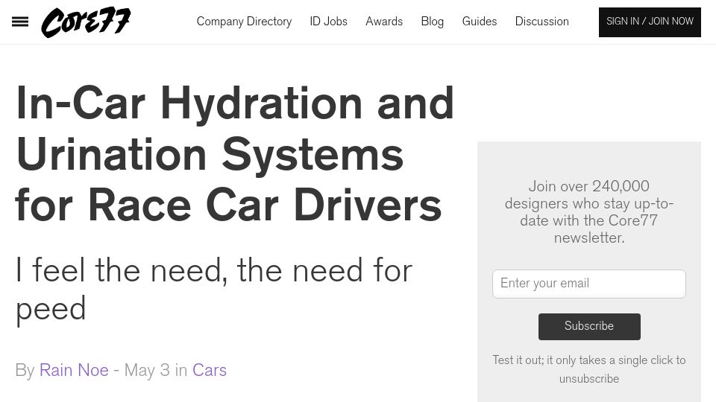Click the "Join over 240,000 designers" text
Image resolution: width=716 pixels, height=402 pixels.
tap(589, 211)
